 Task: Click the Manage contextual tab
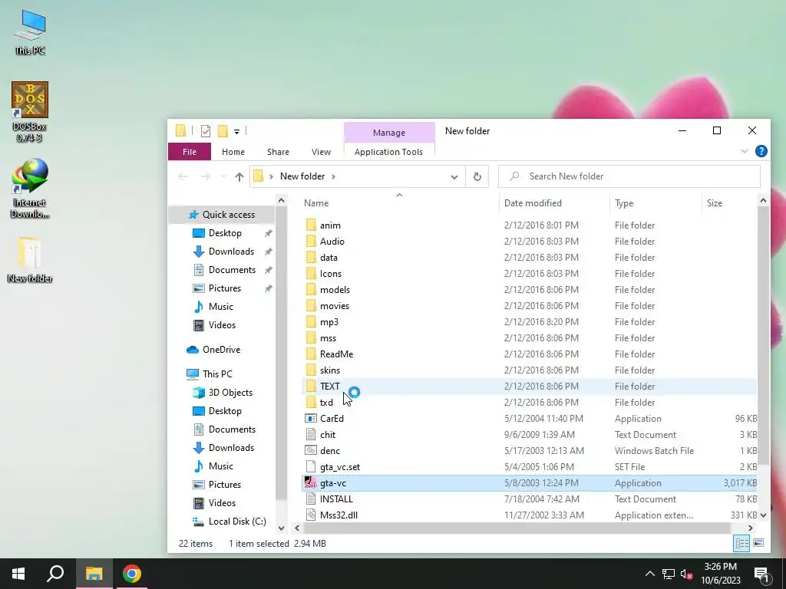389,133
